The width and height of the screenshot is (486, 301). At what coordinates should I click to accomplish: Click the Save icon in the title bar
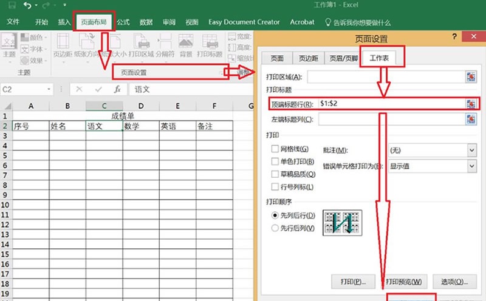coord(12,5)
